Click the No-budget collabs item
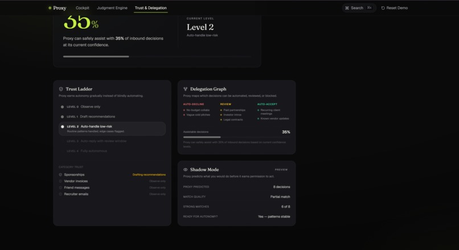This screenshot has height=250, width=459. [x=198, y=110]
